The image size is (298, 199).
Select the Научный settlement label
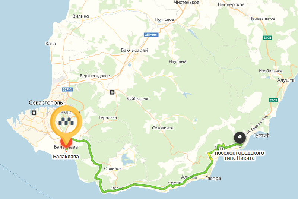click(x=178, y=61)
